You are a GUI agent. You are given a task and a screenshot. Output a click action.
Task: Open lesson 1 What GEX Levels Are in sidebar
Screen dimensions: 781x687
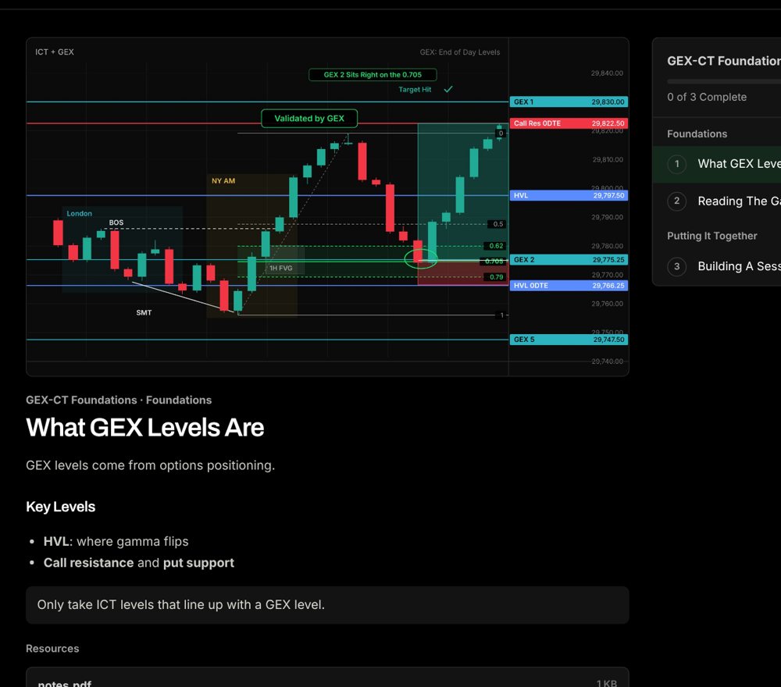(717, 164)
